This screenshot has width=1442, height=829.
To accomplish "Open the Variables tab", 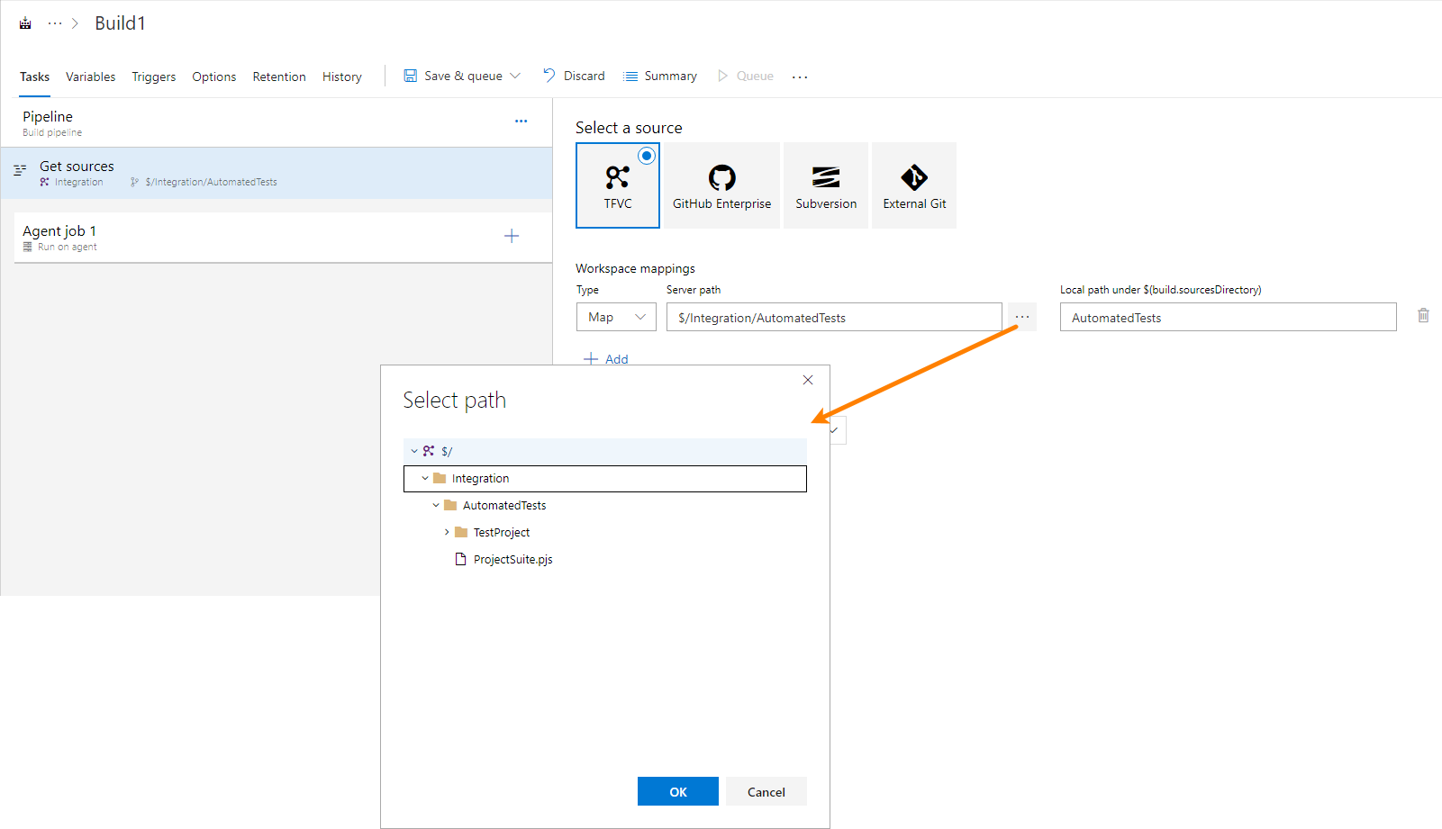I will [90, 77].
